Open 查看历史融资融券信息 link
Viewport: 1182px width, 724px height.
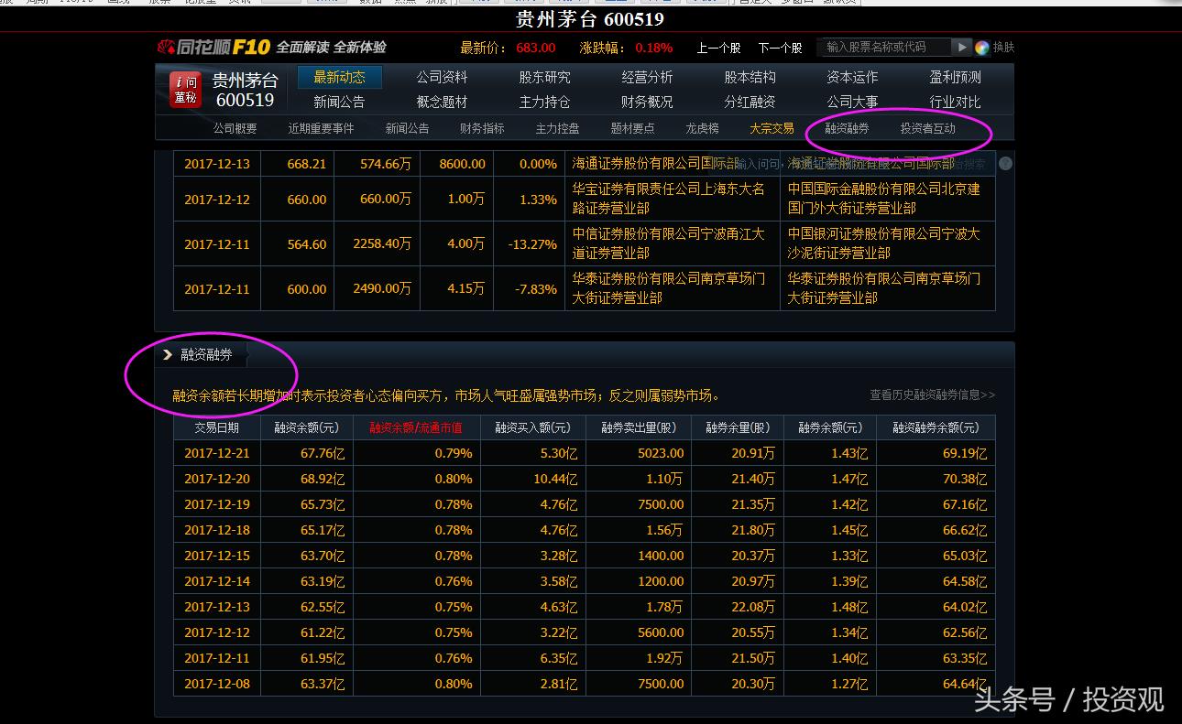932,394
